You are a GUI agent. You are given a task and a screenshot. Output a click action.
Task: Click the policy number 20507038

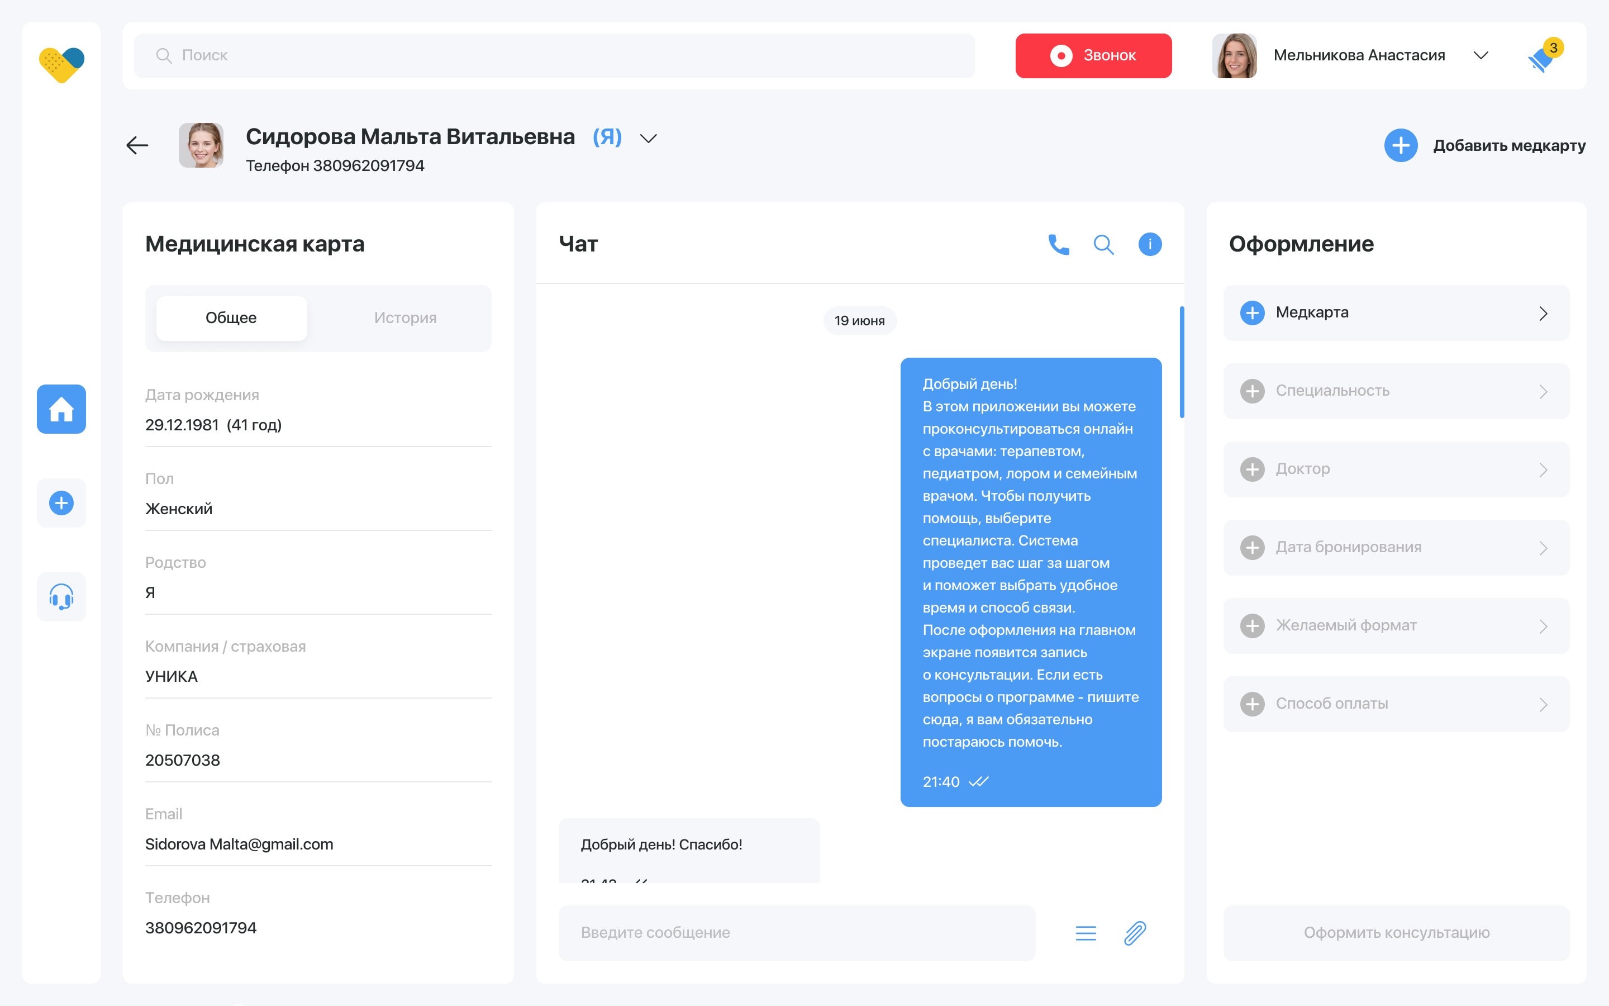tap(182, 761)
